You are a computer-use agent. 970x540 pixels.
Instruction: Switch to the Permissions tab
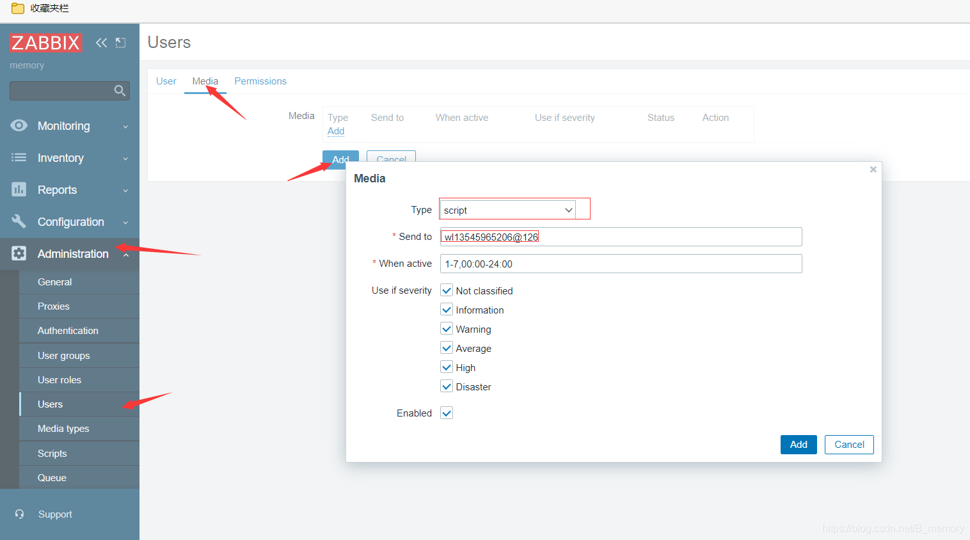click(x=260, y=81)
